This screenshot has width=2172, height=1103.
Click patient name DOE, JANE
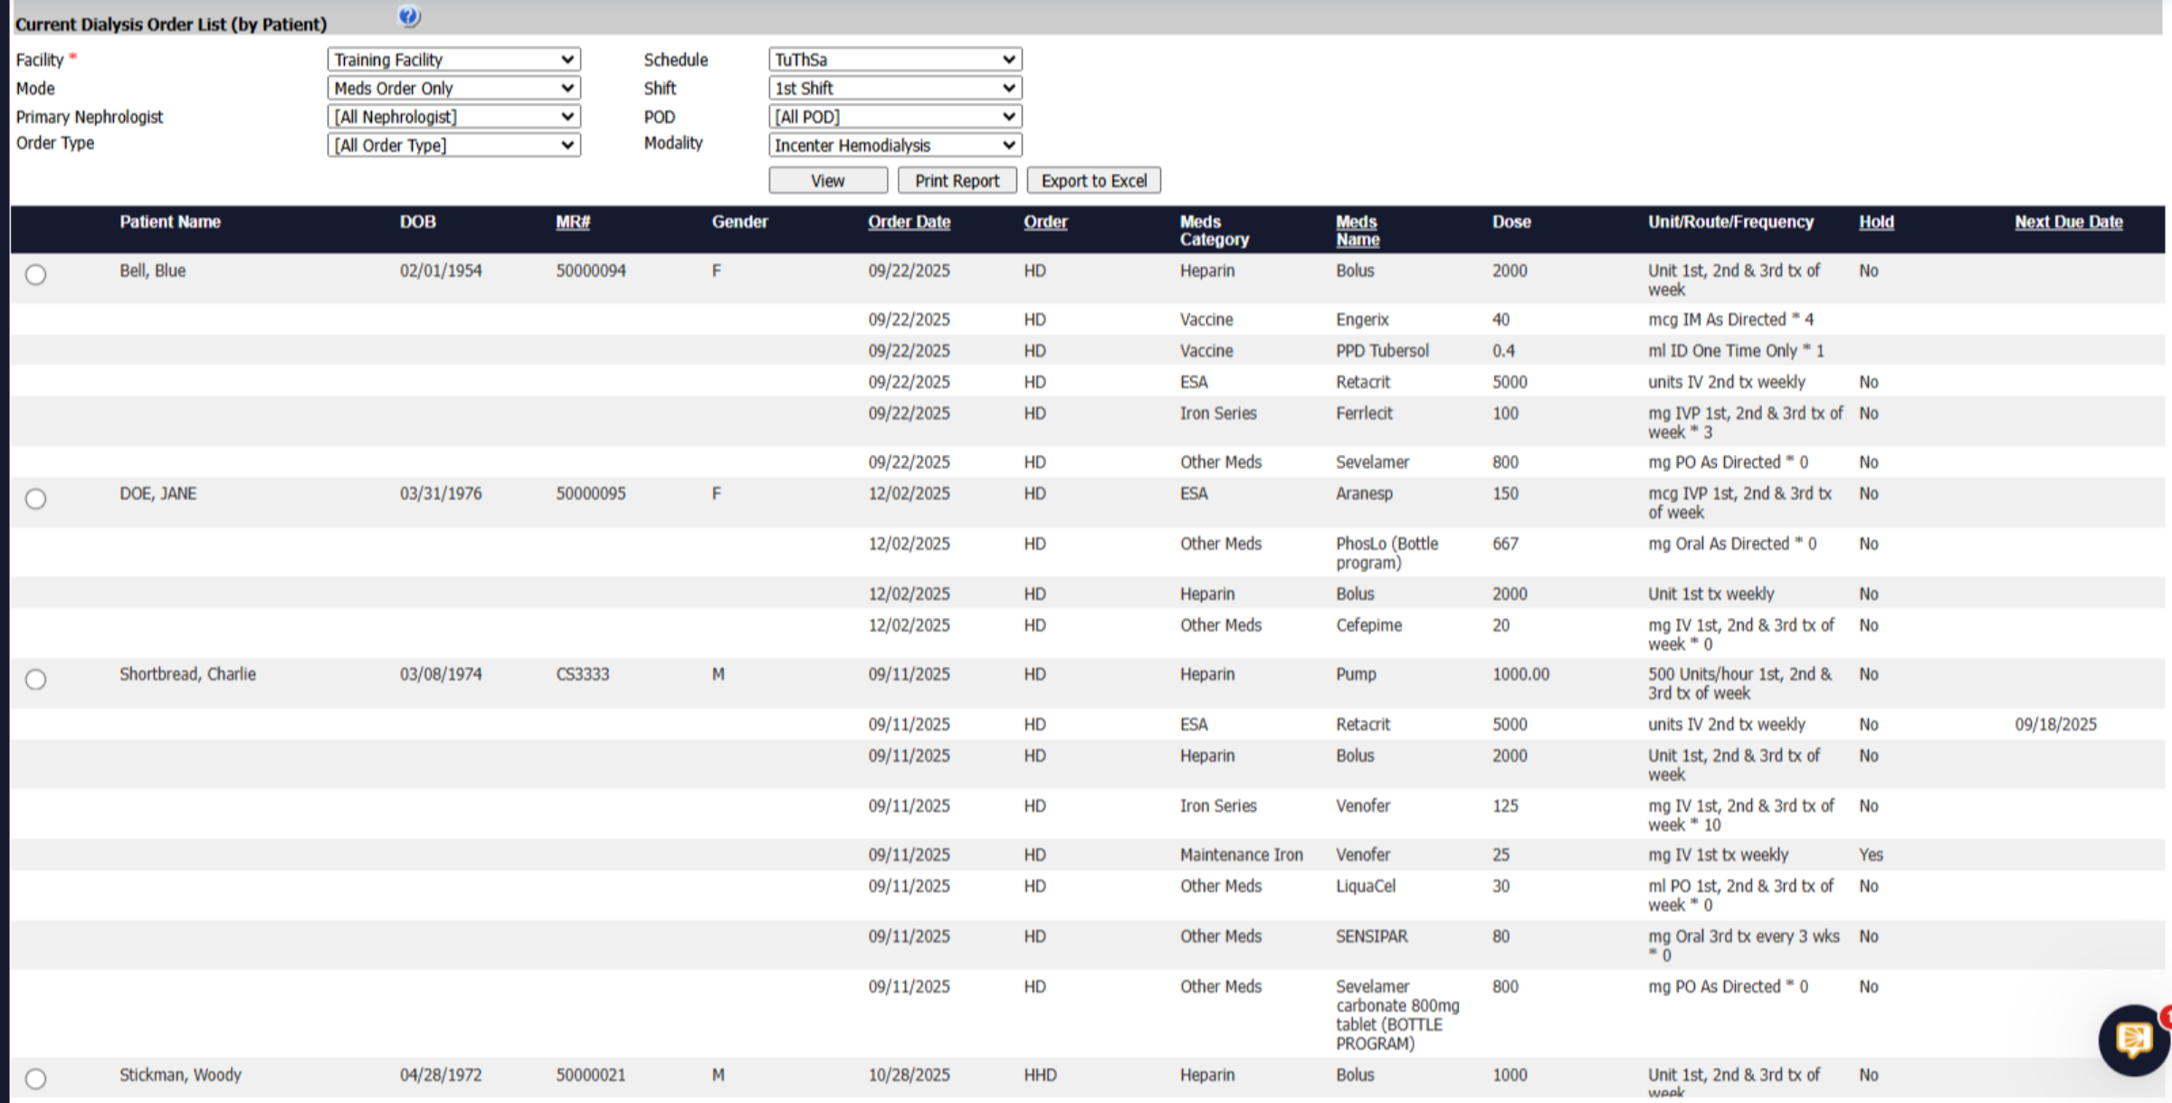click(158, 494)
